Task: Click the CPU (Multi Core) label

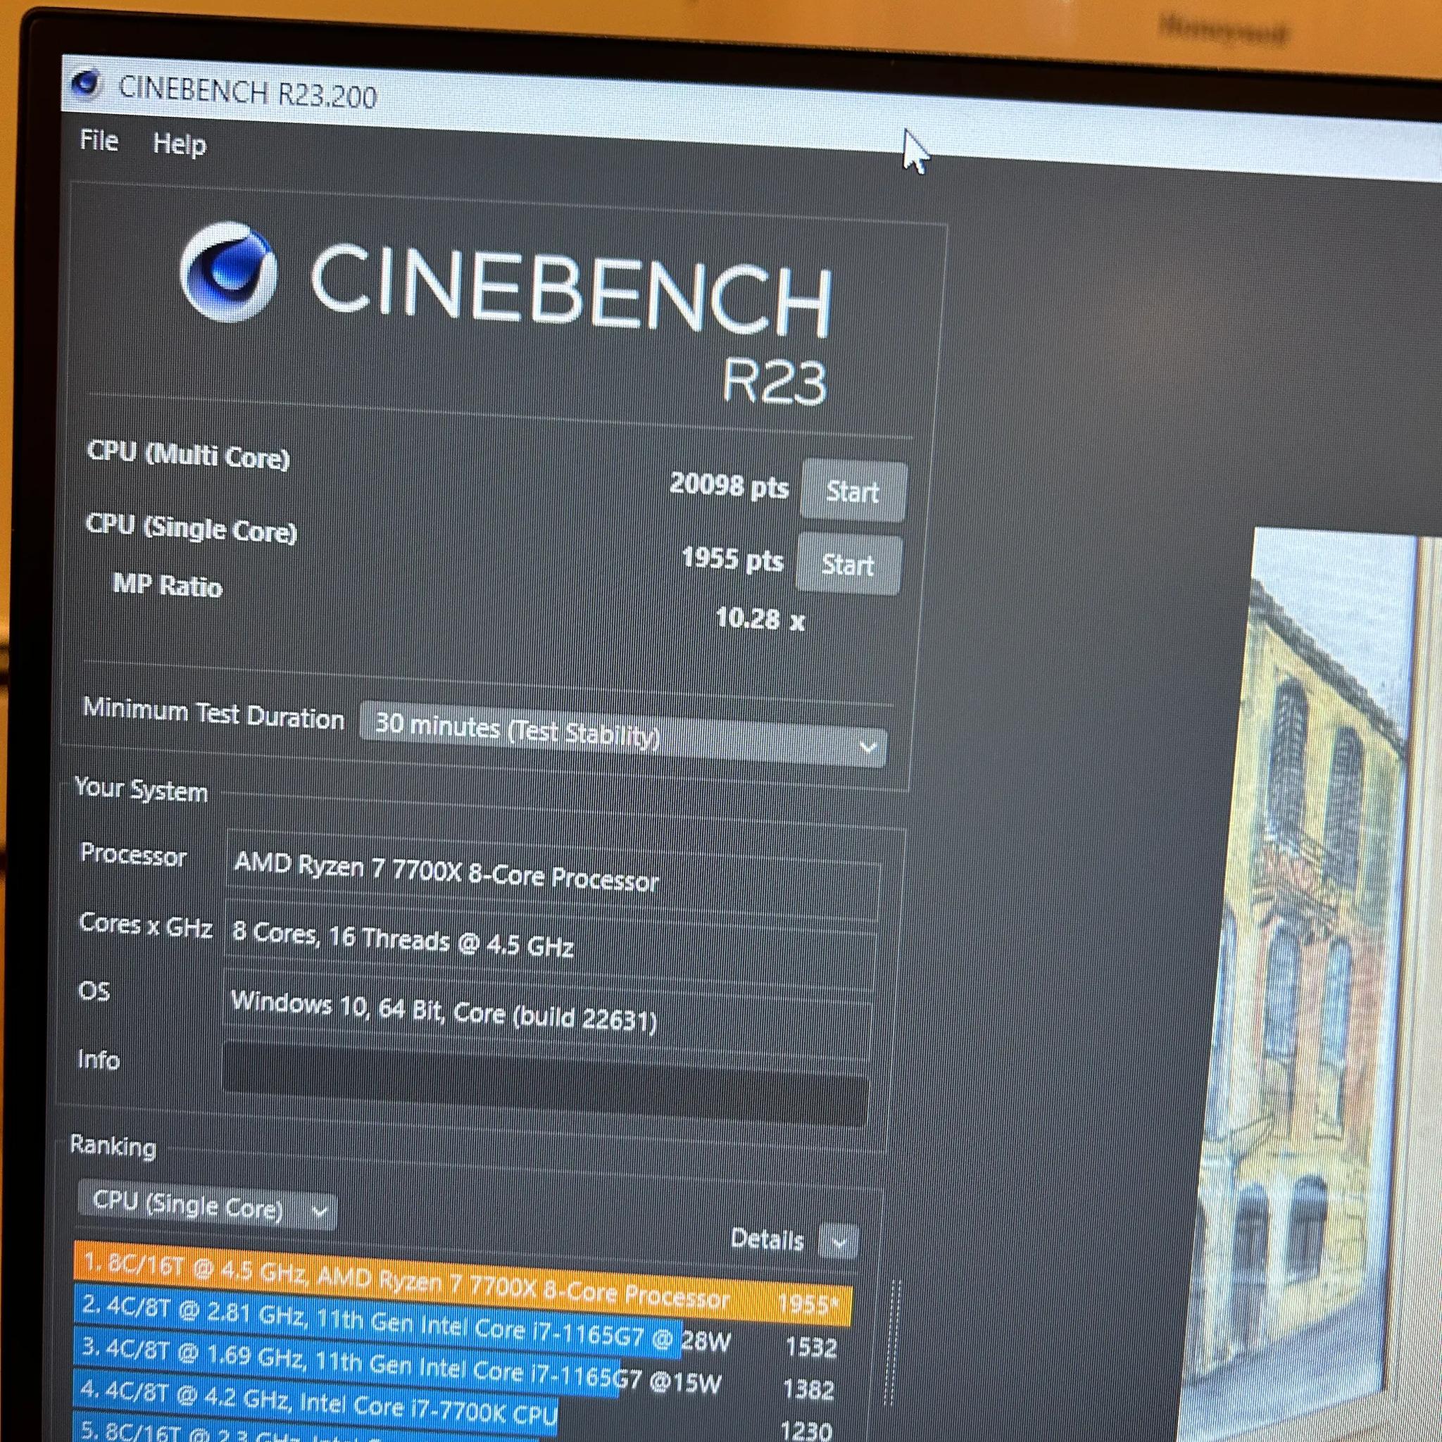Action: 188,455
